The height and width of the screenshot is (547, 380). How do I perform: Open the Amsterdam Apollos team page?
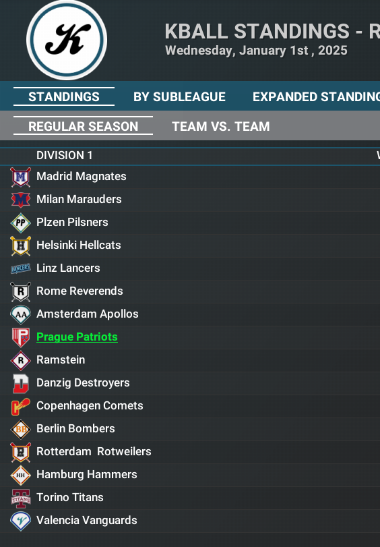87,314
